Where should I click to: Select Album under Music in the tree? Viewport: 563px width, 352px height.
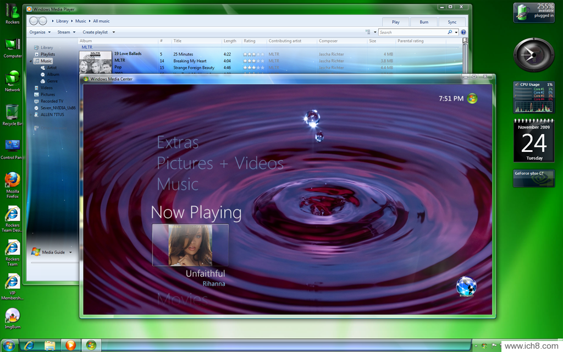(x=53, y=74)
